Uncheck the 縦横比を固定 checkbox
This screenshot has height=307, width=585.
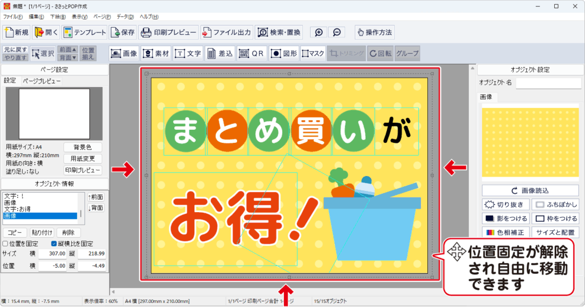54,244
